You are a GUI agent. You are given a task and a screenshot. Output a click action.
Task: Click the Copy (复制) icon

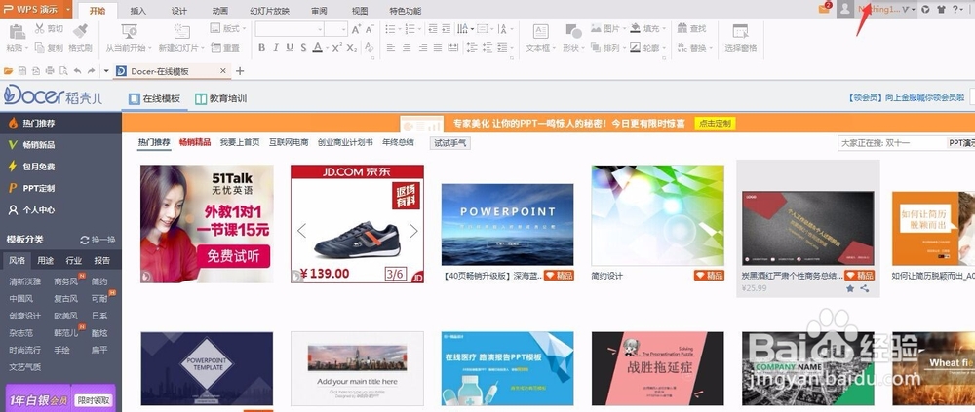coord(40,47)
